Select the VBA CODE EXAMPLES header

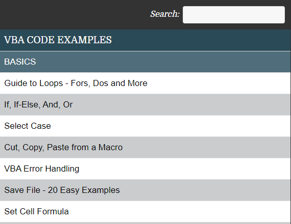point(145,40)
